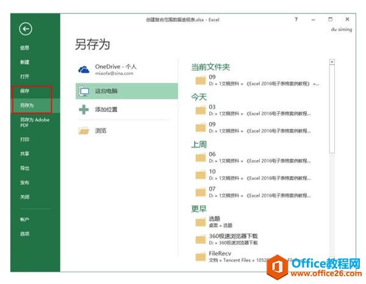The height and width of the screenshot is (284, 366).
Task: Open Options in the backstage sidebar
Action: [24, 234]
